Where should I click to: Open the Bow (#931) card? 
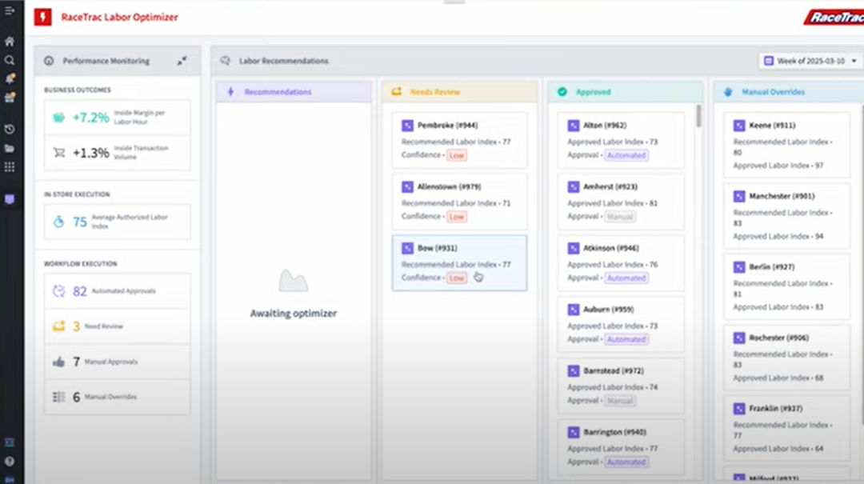click(459, 263)
